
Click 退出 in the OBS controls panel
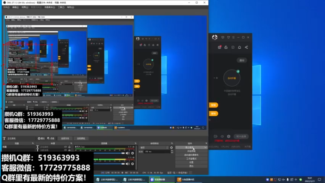(191, 166)
